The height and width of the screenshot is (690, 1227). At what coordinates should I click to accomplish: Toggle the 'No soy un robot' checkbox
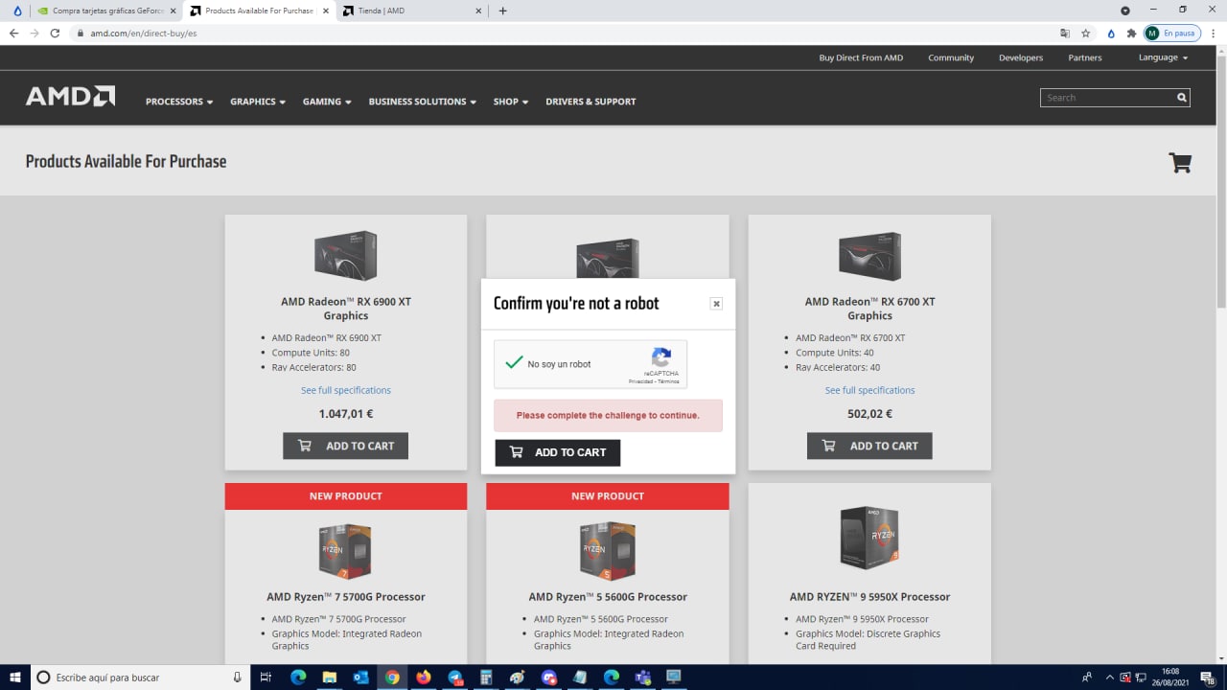(x=514, y=363)
